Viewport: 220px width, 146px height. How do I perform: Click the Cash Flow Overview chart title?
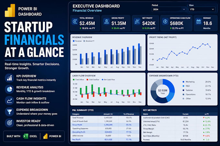tap(84, 76)
